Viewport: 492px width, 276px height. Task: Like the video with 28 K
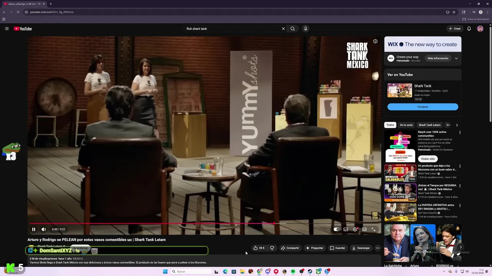click(259, 248)
